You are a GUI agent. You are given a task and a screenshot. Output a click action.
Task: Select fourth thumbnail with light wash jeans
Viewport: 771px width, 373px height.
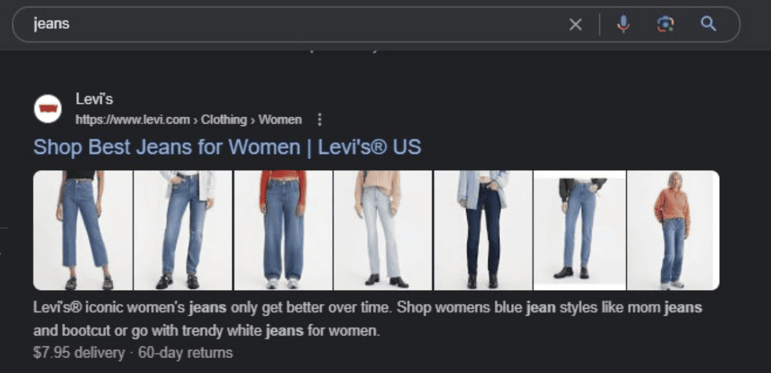click(x=383, y=230)
